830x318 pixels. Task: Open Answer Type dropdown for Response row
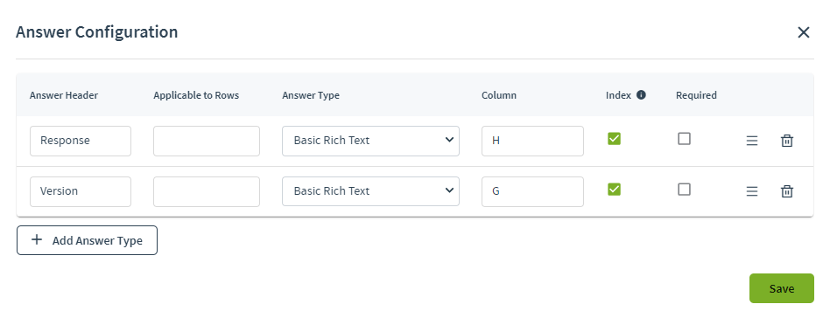(x=370, y=141)
